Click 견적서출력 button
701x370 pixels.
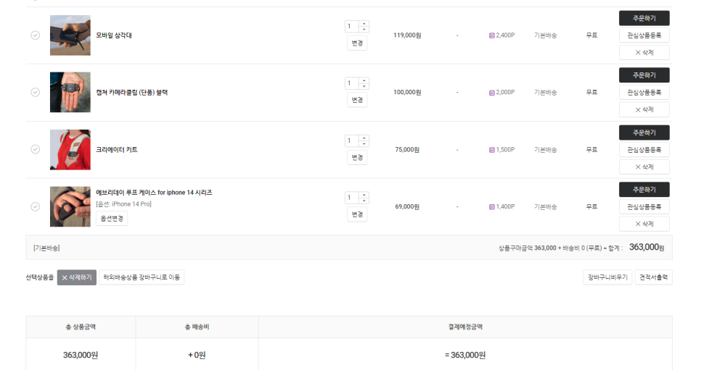point(654,277)
